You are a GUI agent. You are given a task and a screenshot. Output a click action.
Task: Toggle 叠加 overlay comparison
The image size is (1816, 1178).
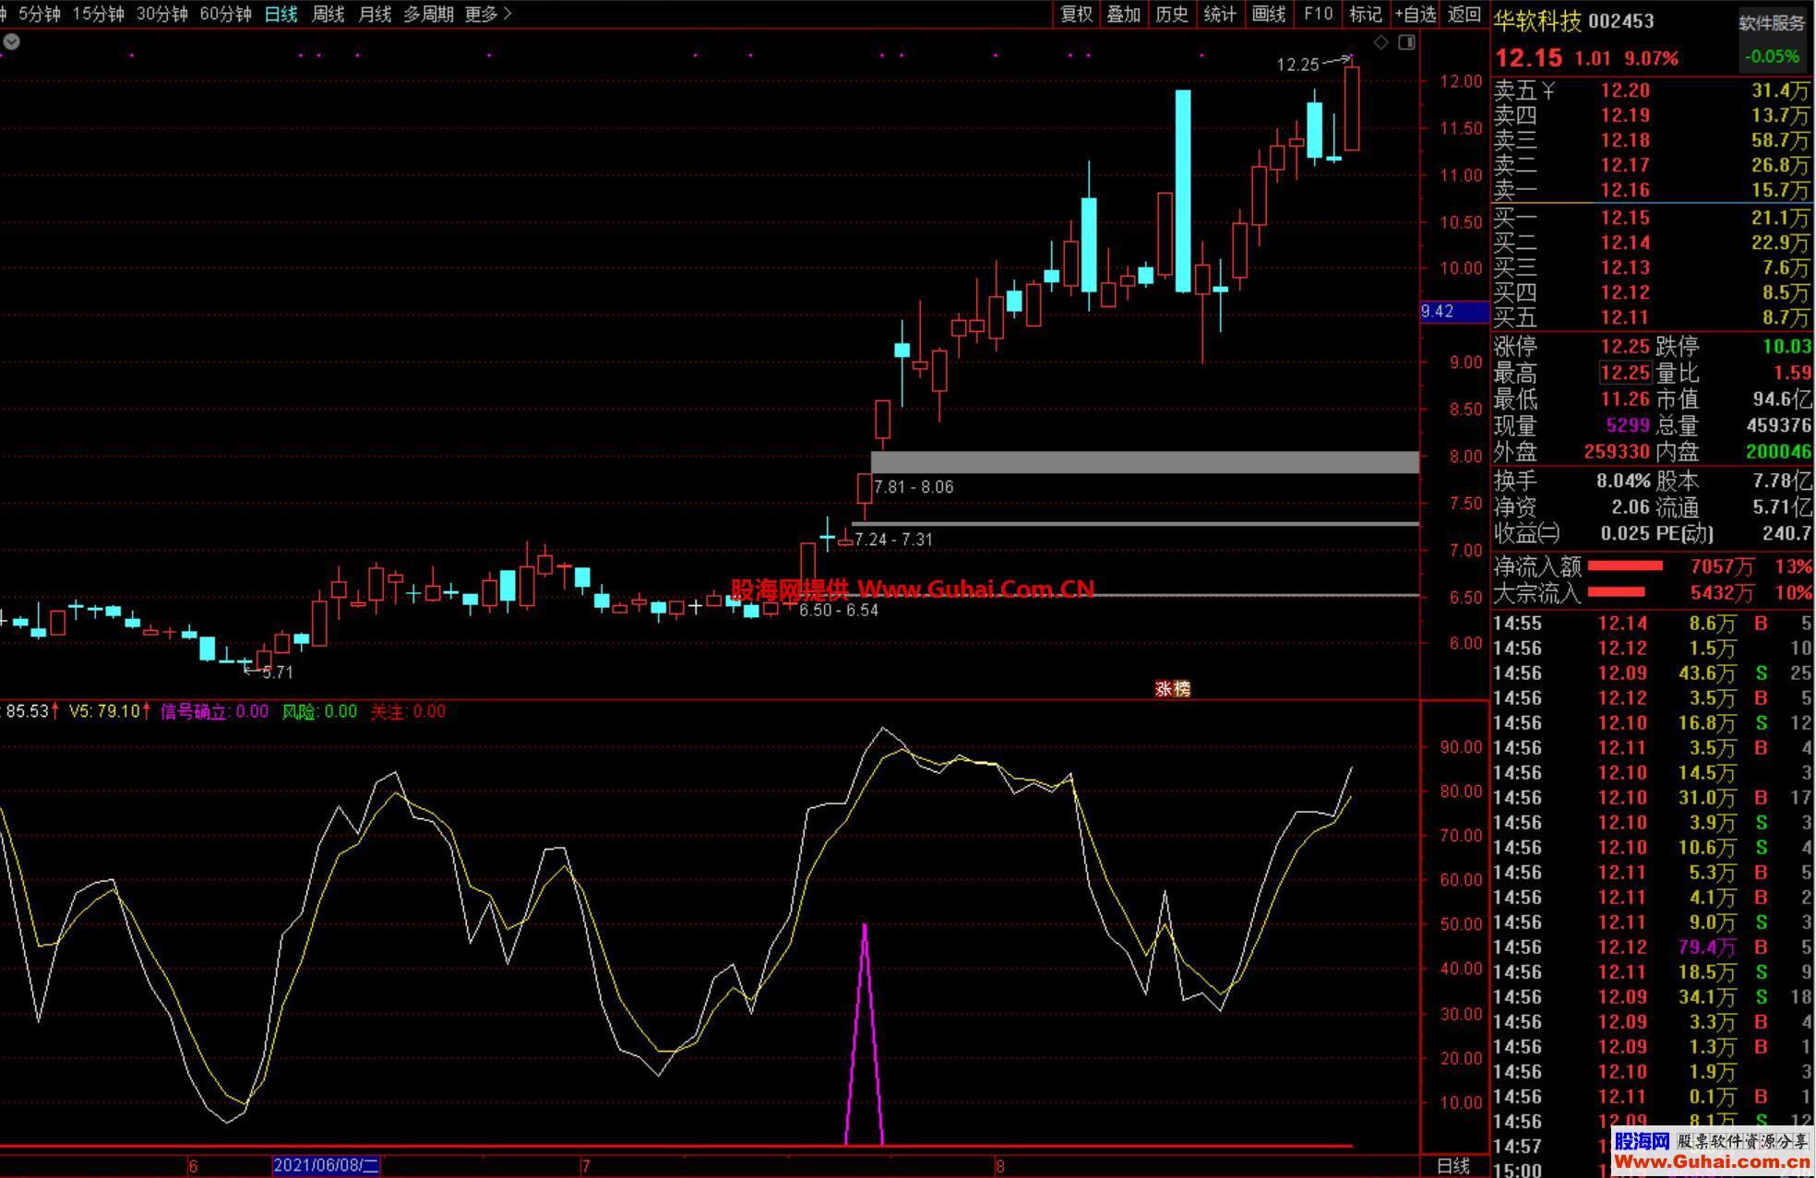point(1124,14)
